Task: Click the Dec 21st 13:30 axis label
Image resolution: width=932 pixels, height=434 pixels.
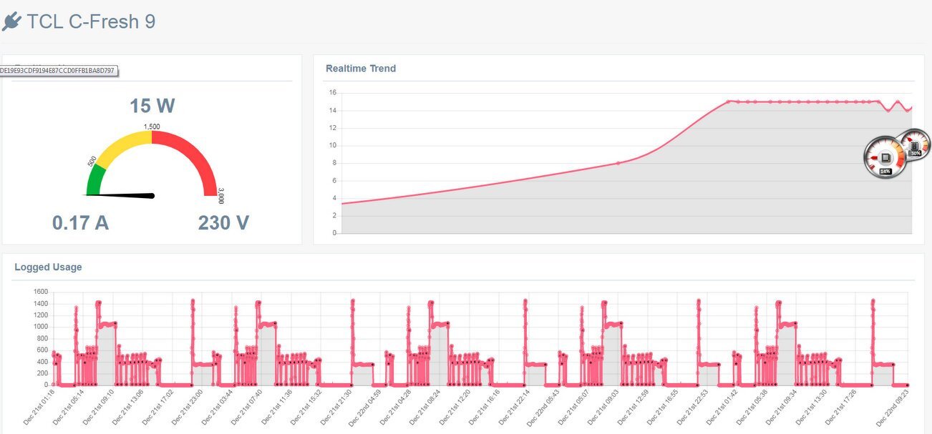Action: pyautogui.click(x=810, y=407)
